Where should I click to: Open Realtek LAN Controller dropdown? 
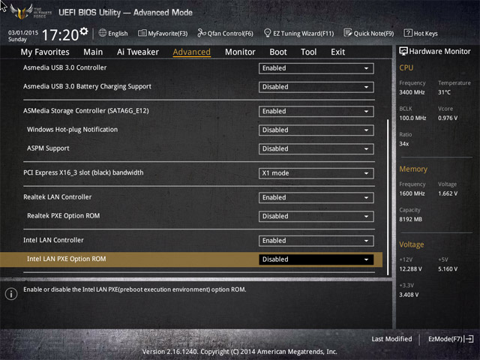point(316,198)
